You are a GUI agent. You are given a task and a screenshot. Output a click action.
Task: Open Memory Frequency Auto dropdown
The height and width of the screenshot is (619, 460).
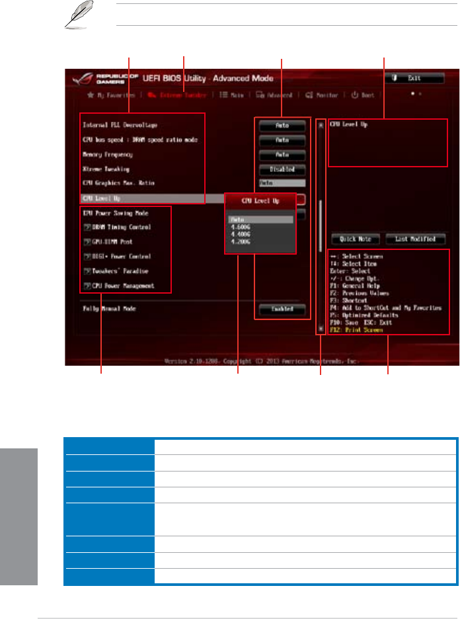[282, 155]
